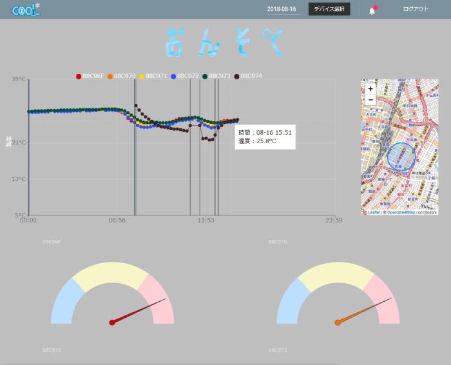Select the 88C974 peak data point

click(x=136, y=105)
